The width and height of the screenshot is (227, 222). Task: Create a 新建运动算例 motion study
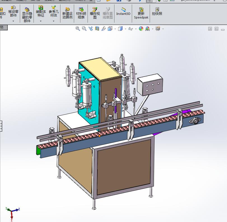(x=67, y=13)
